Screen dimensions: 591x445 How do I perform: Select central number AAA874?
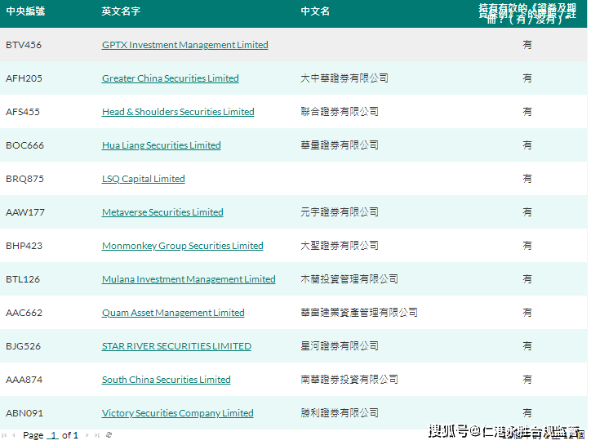24,380
